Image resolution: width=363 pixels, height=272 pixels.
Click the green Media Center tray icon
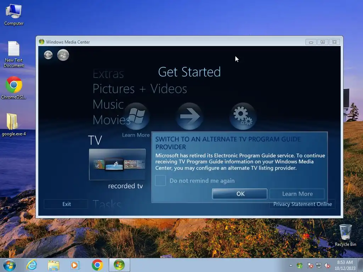(300, 266)
